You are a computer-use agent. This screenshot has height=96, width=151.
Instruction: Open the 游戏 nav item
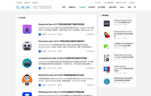pos(129,7)
